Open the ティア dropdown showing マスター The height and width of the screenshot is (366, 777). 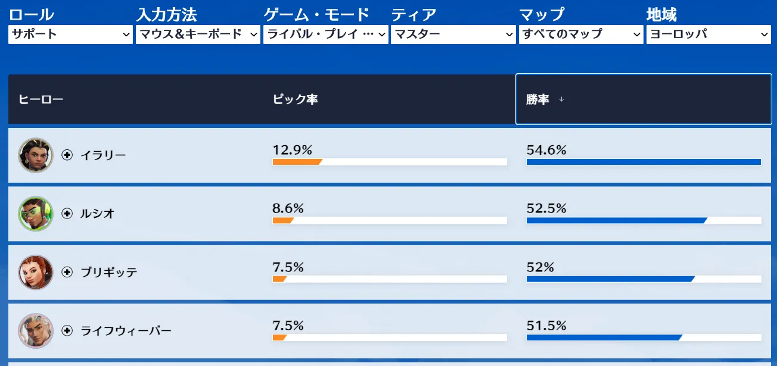click(x=453, y=34)
